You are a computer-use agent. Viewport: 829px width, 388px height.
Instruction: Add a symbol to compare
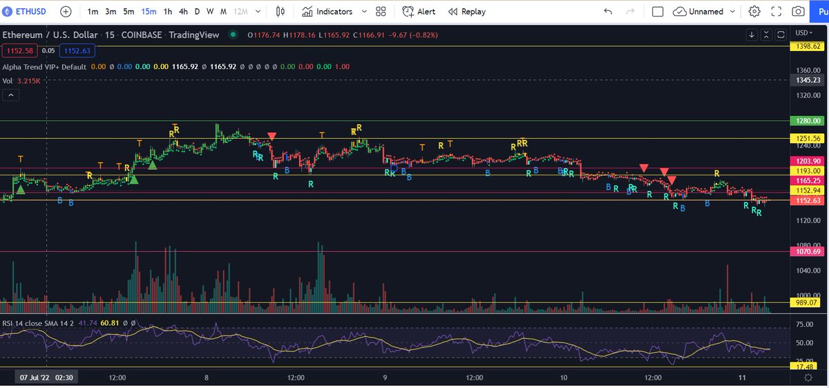tap(66, 12)
